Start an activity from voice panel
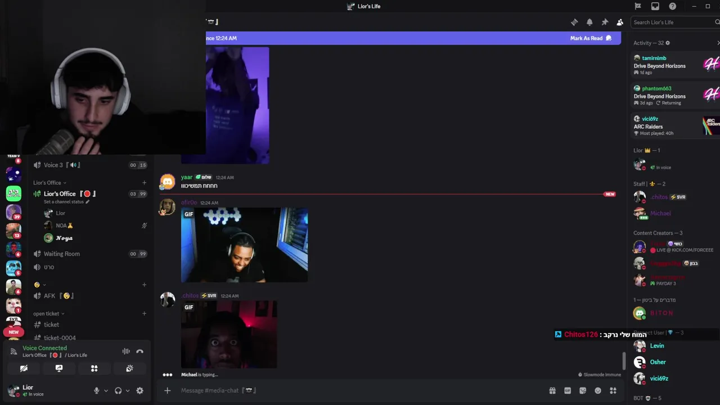 click(94, 368)
